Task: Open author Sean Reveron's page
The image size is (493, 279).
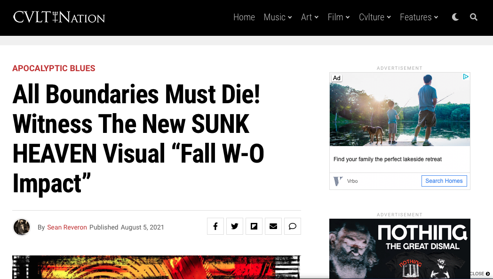Action: pyautogui.click(x=67, y=227)
